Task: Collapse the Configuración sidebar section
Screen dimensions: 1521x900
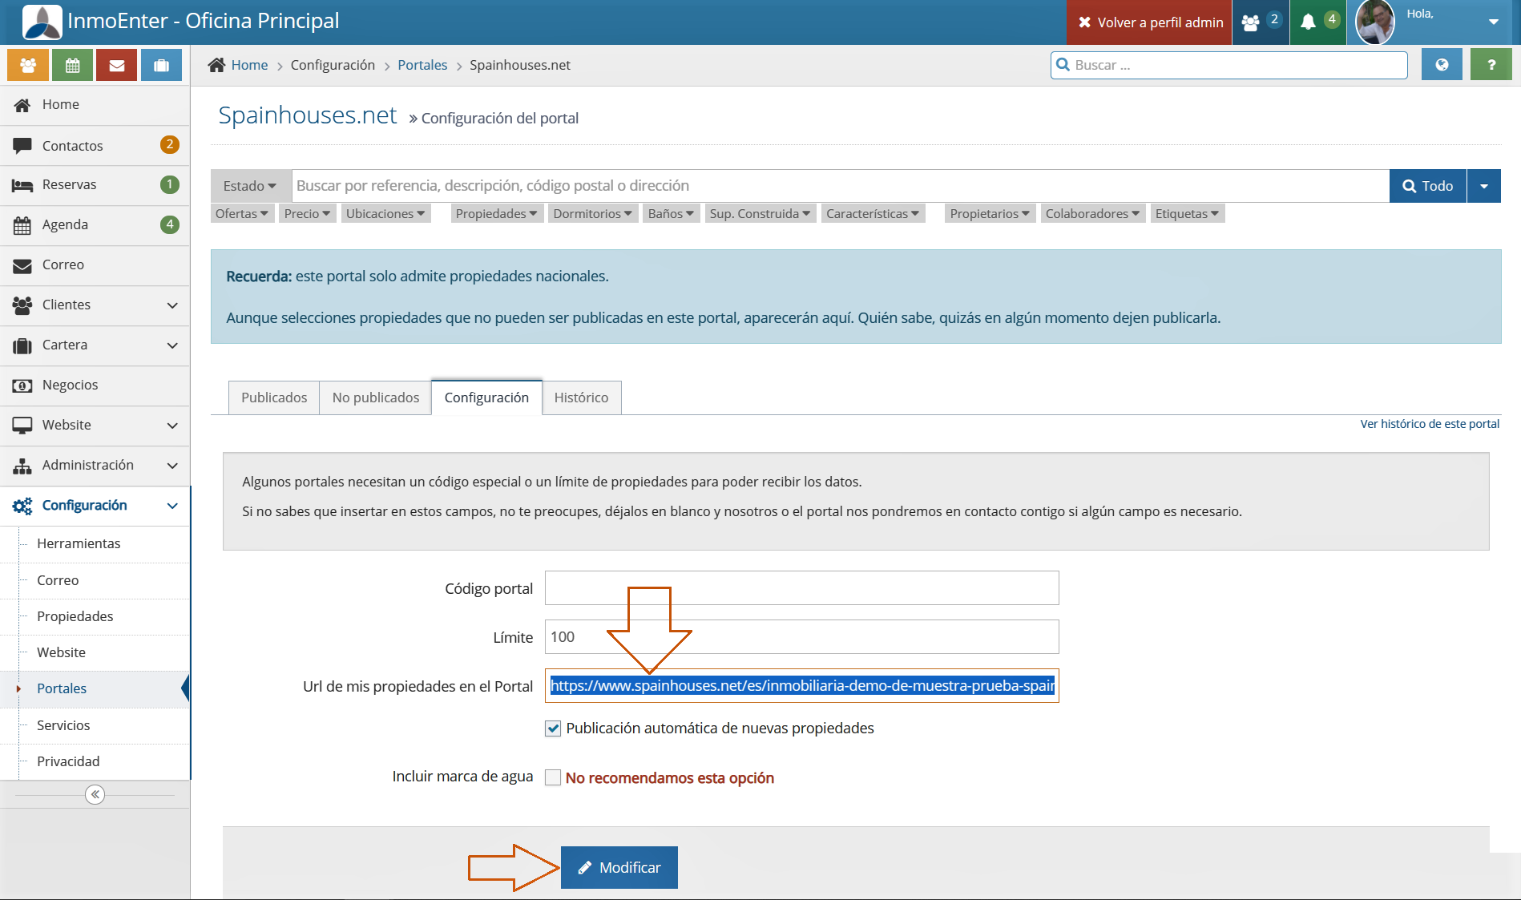Action: click(95, 506)
